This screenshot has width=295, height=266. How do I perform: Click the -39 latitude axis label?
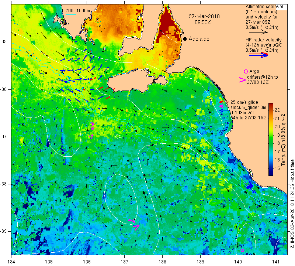click(4, 231)
